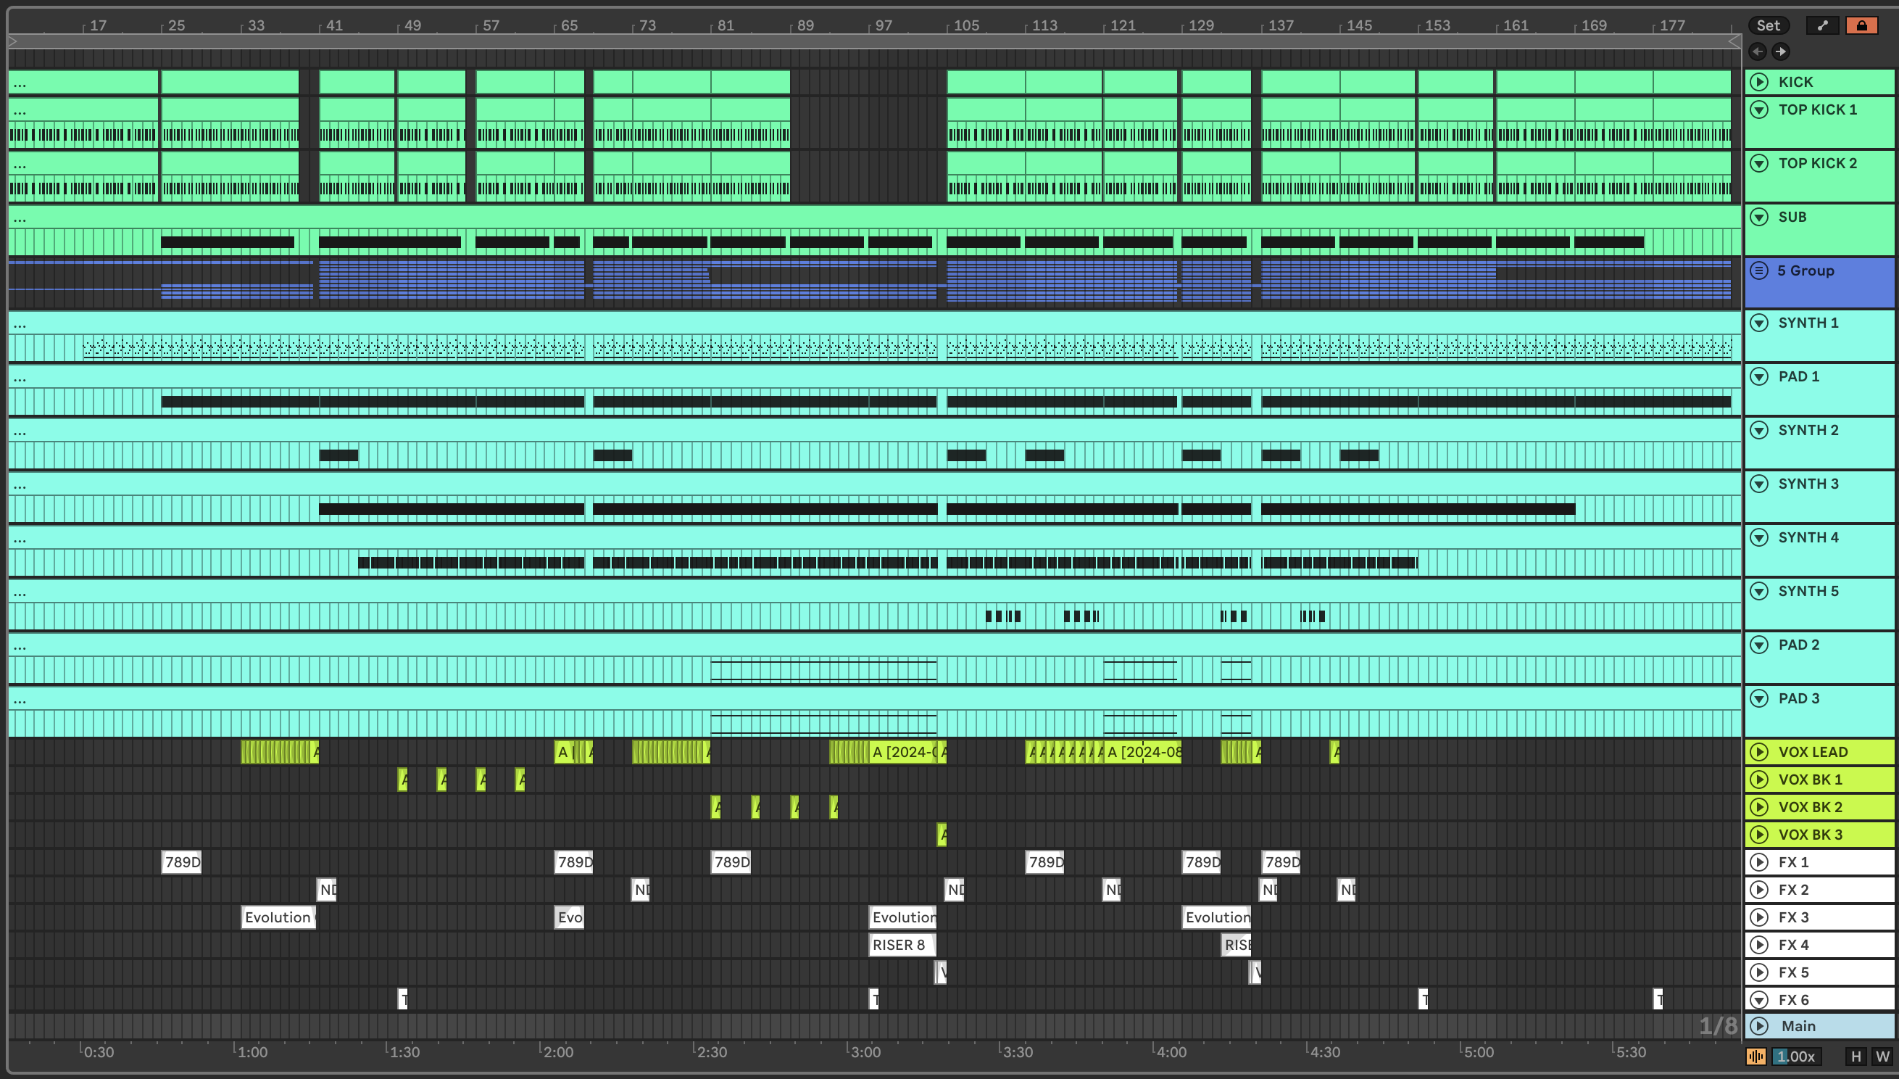Fold the PAD 3 track
Image resolution: width=1899 pixels, height=1079 pixels.
point(1759,698)
